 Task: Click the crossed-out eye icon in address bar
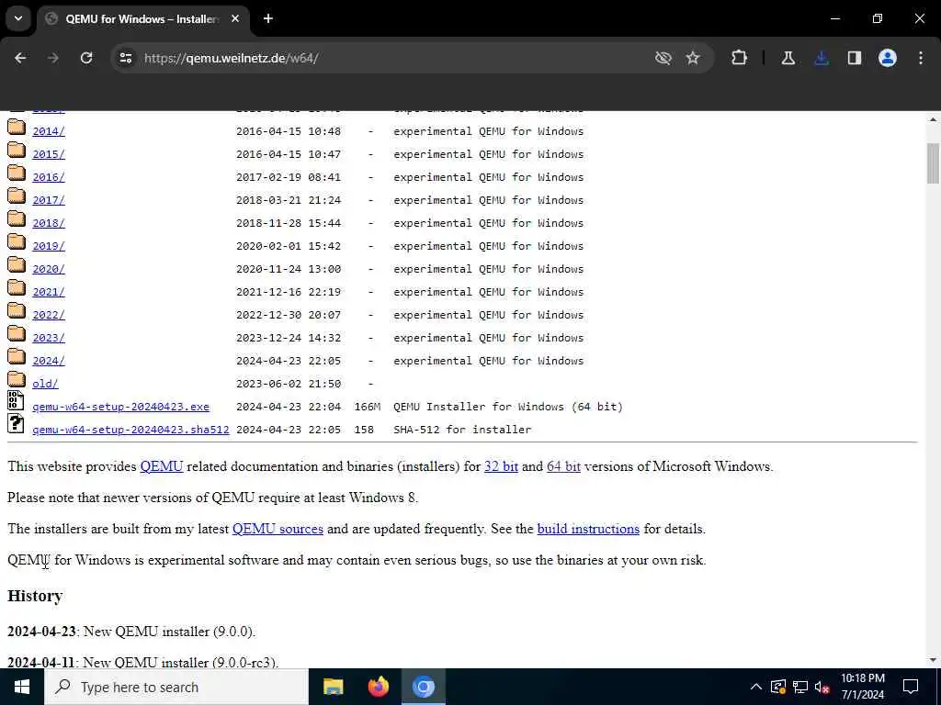click(663, 58)
